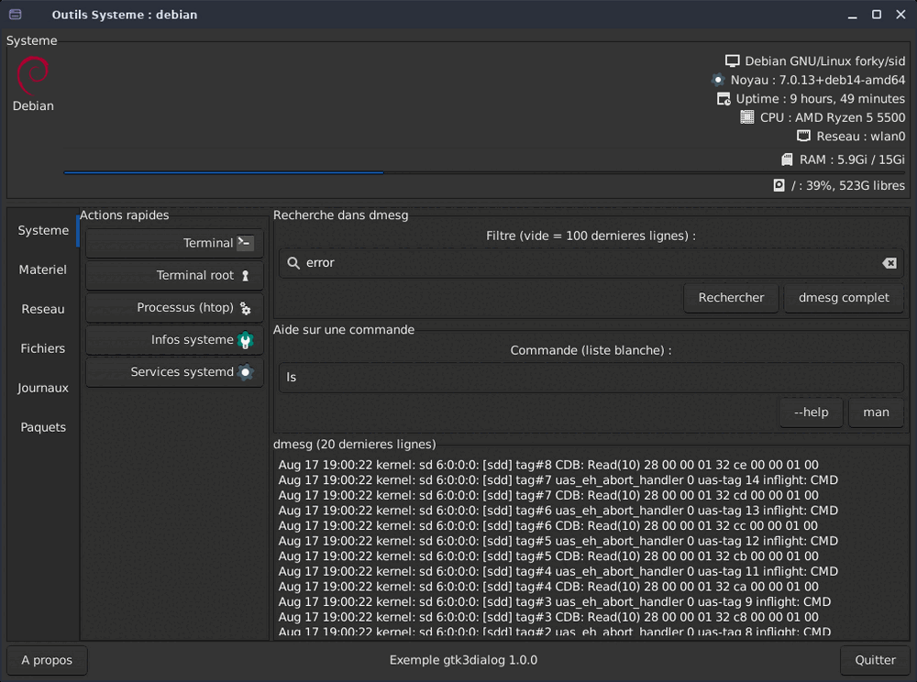This screenshot has width=917, height=682.
Task: Click the Quitter button
Action: [x=875, y=660]
